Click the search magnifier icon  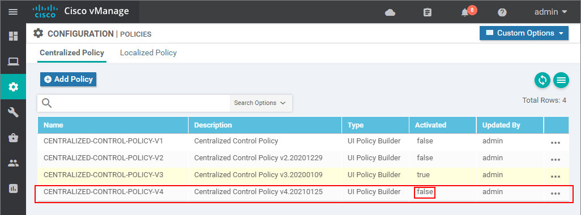click(x=47, y=103)
